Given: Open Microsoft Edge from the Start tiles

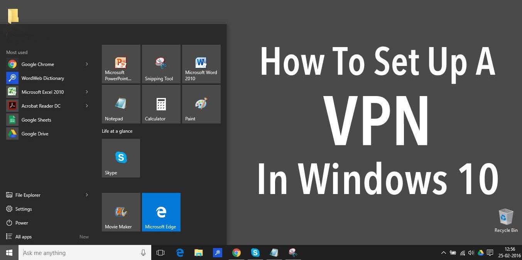Looking at the screenshot, I should click(161, 212).
